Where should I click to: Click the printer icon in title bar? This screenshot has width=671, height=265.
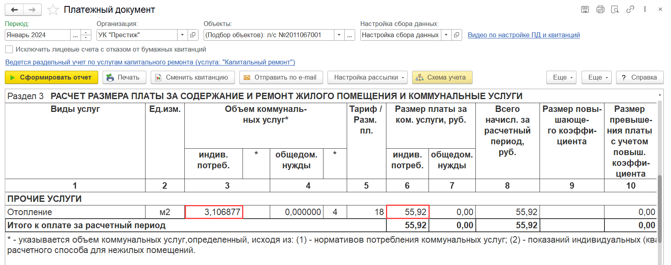[x=600, y=9]
